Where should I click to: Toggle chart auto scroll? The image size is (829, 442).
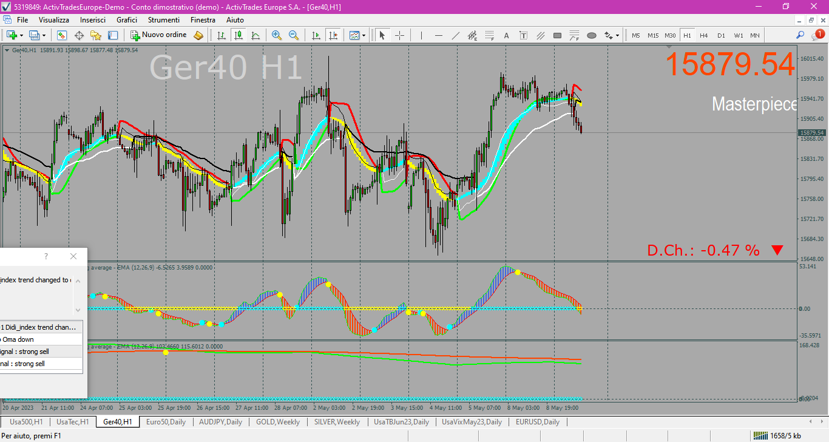(x=316, y=35)
